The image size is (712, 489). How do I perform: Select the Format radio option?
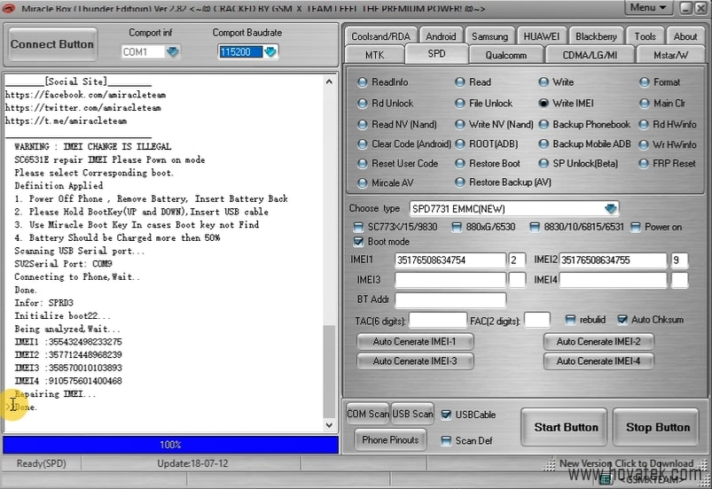[x=645, y=82]
